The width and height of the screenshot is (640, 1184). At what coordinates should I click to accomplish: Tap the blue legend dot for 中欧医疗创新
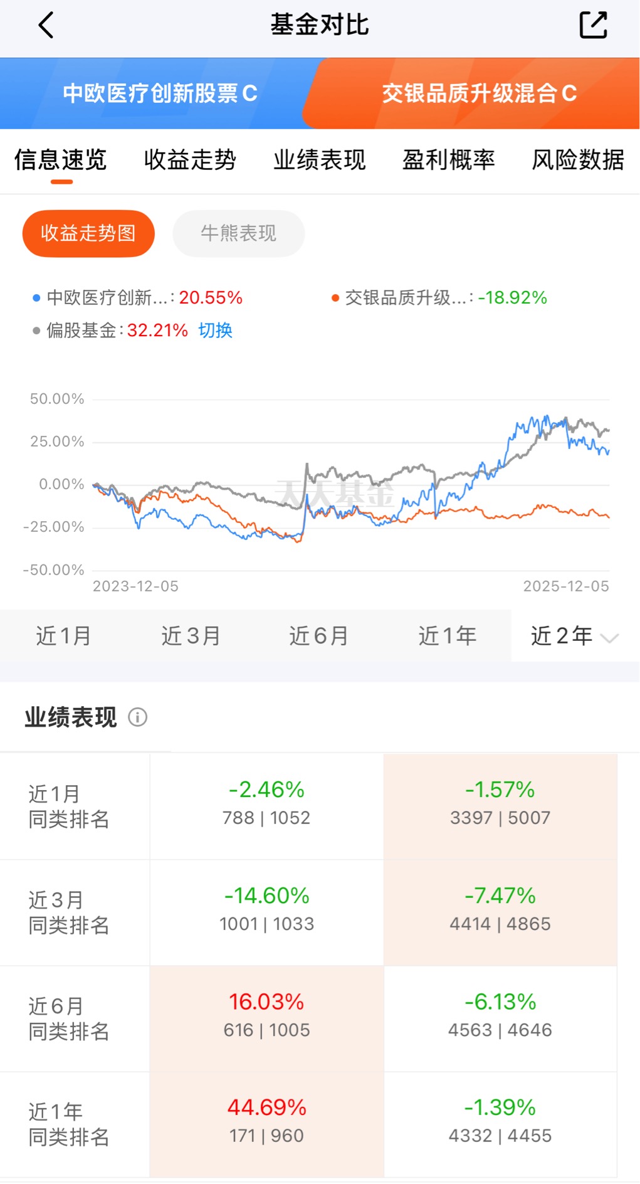(36, 298)
